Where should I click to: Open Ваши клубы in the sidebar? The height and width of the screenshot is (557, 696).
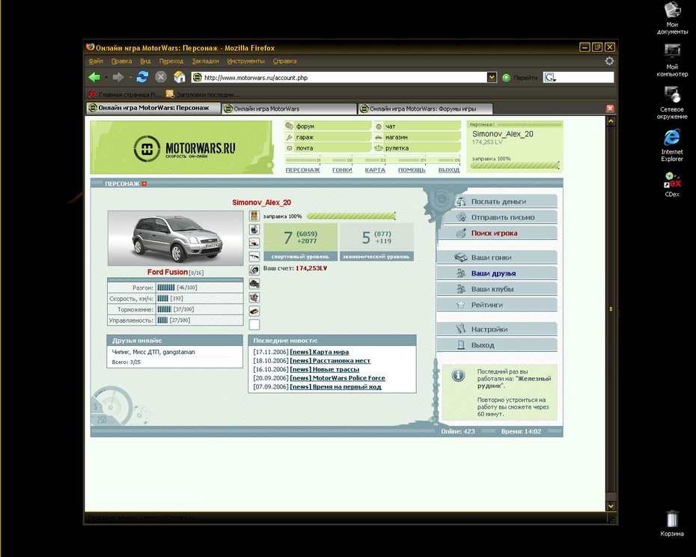[x=497, y=289]
